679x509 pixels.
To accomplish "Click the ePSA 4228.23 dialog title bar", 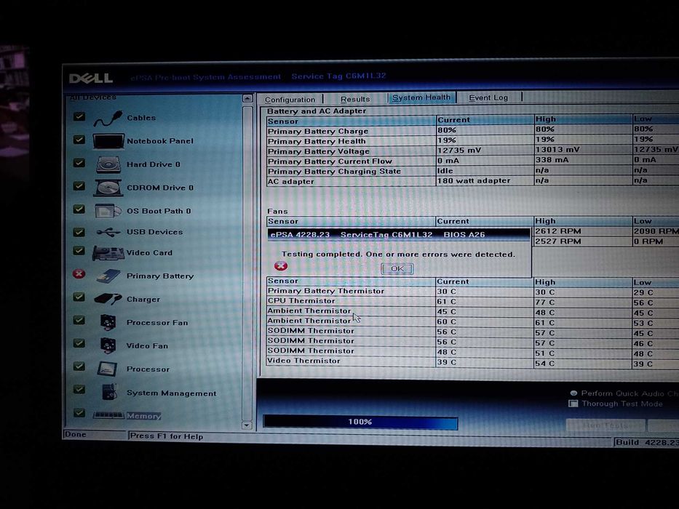I will click(398, 235).
